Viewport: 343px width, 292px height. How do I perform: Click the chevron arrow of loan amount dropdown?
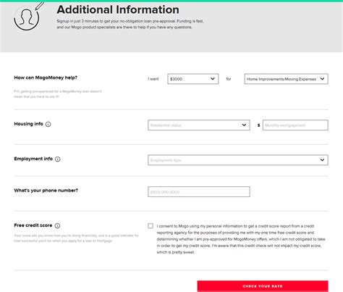tap(213, 79)
